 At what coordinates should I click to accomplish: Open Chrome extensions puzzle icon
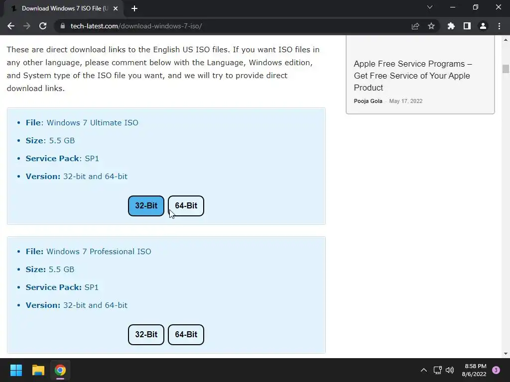point(451,26)
